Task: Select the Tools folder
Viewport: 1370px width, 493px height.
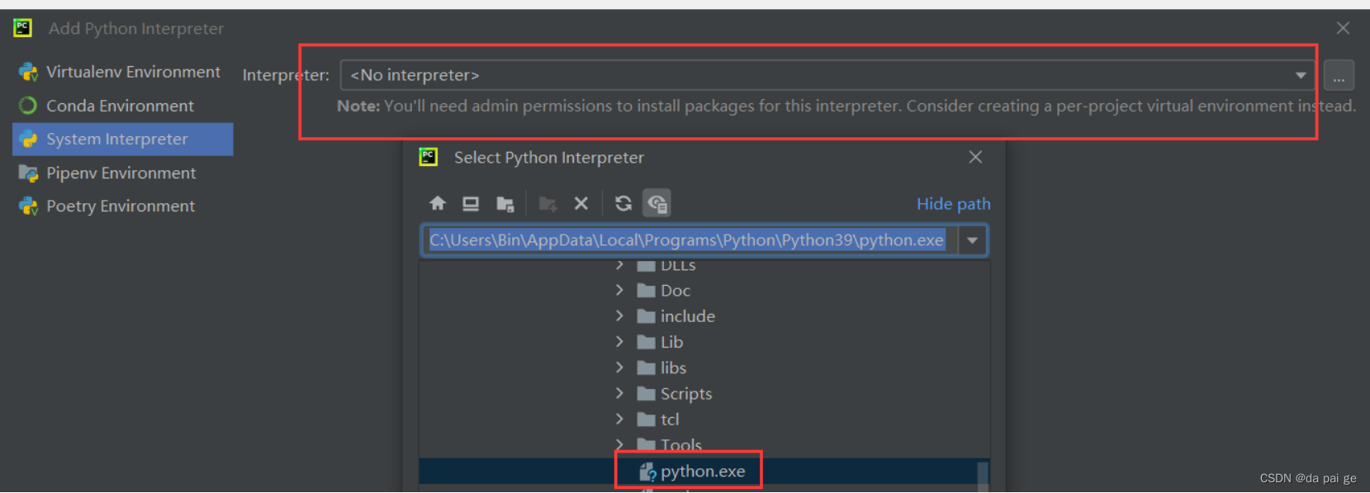Action: [670, 445]
